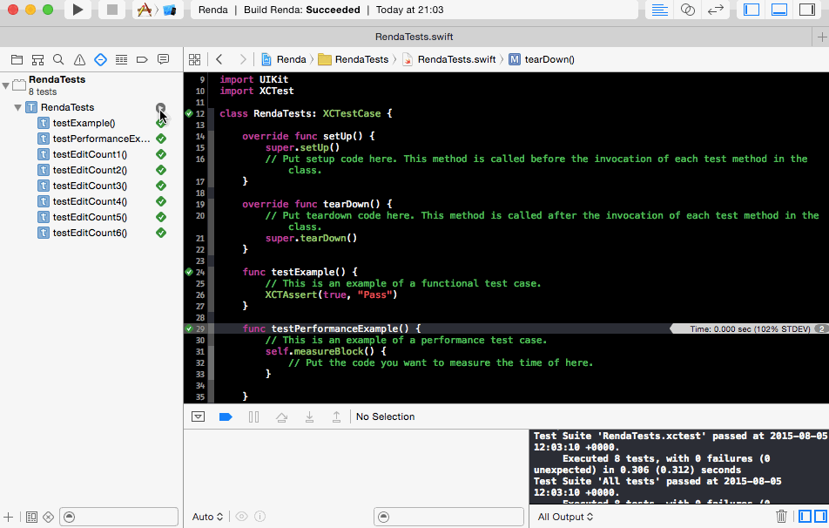The image size is (829, 528).
Task: Open the Test navigator
Action: (x=100, y=59)
